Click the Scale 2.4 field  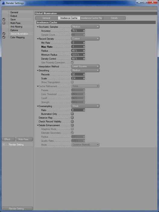click(78, 78)
